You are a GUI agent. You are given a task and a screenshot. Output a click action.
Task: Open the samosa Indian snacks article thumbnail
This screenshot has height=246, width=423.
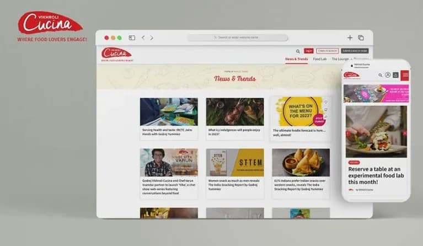(301, 162)
